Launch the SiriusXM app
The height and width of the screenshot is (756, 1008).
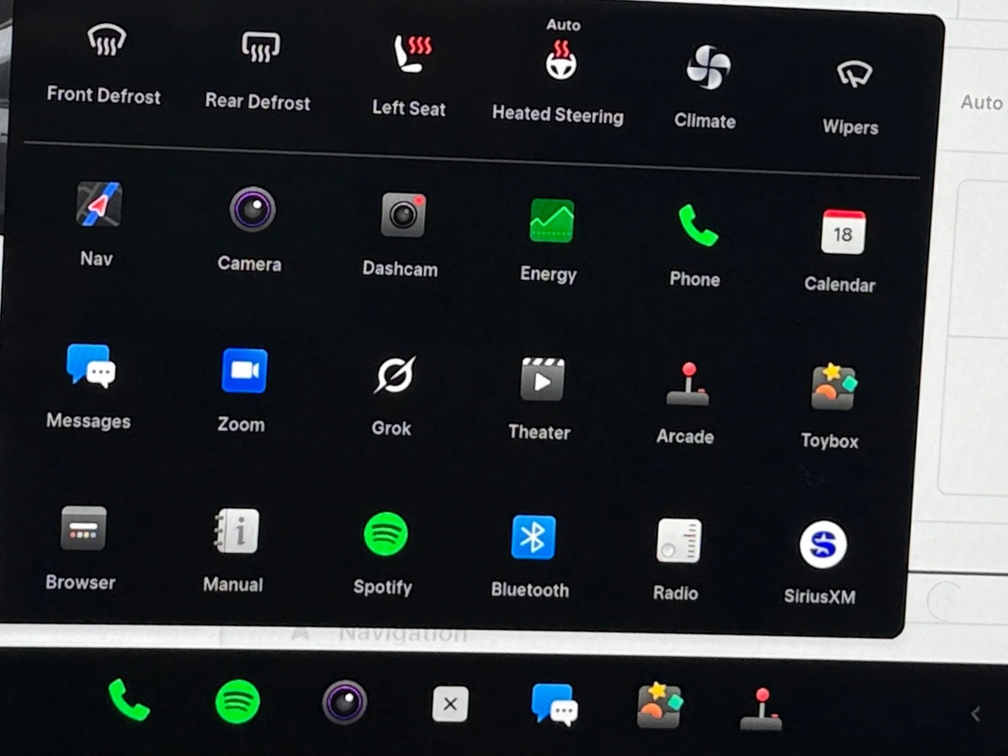tap(822, 544)
